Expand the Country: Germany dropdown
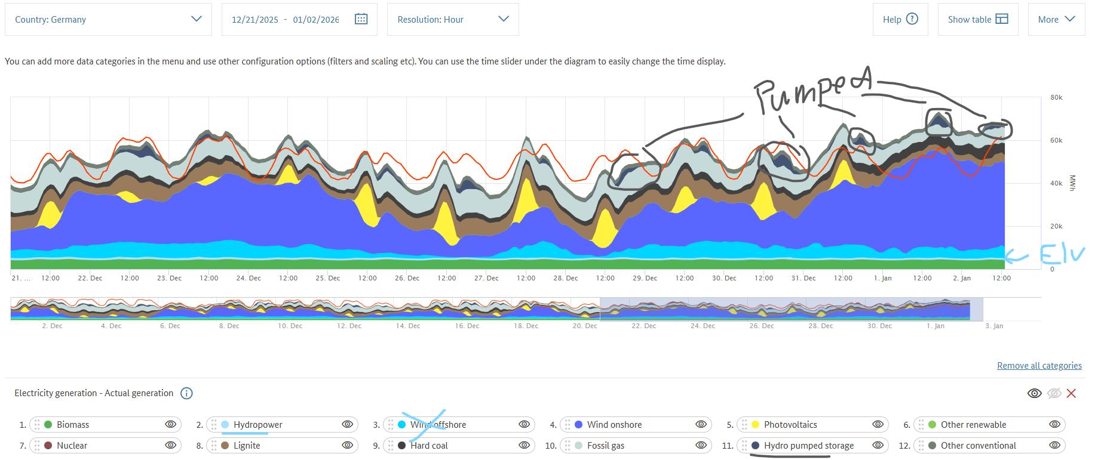This screenshot has width=1101, height=460. click(108, 19)
